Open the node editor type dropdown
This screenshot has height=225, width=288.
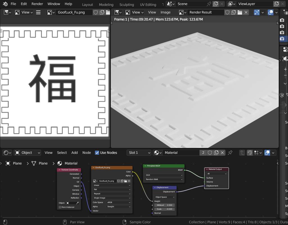coord(7,153)
